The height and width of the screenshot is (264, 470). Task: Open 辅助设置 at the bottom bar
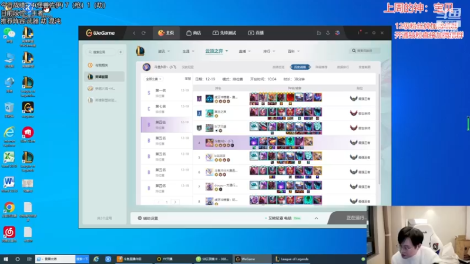coord(148,218)
